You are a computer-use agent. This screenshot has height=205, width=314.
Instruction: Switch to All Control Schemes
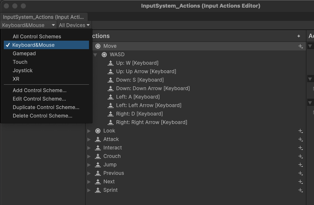[x=37, y=36]
